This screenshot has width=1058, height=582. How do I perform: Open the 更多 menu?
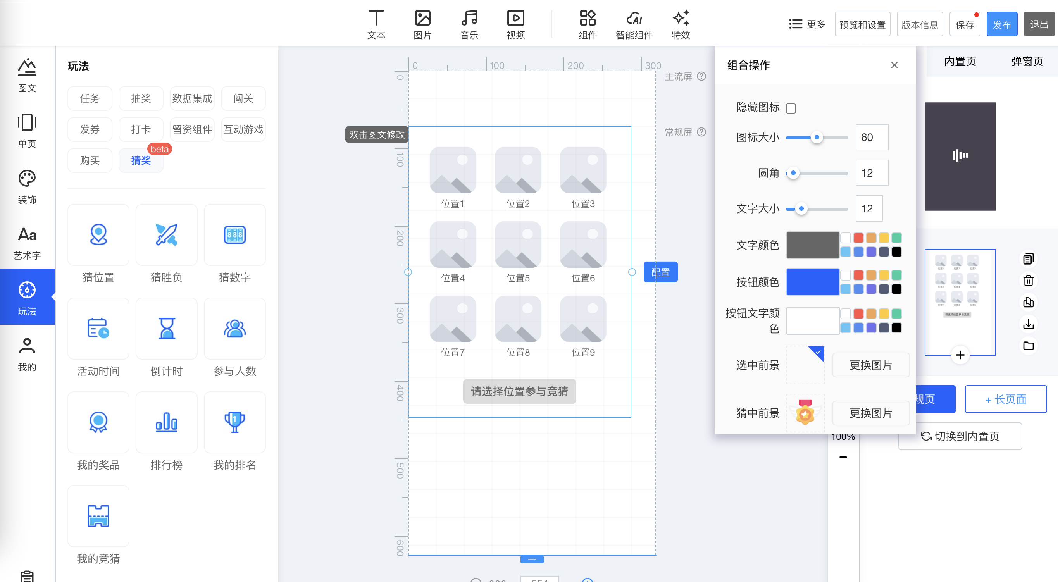[806, 24]
